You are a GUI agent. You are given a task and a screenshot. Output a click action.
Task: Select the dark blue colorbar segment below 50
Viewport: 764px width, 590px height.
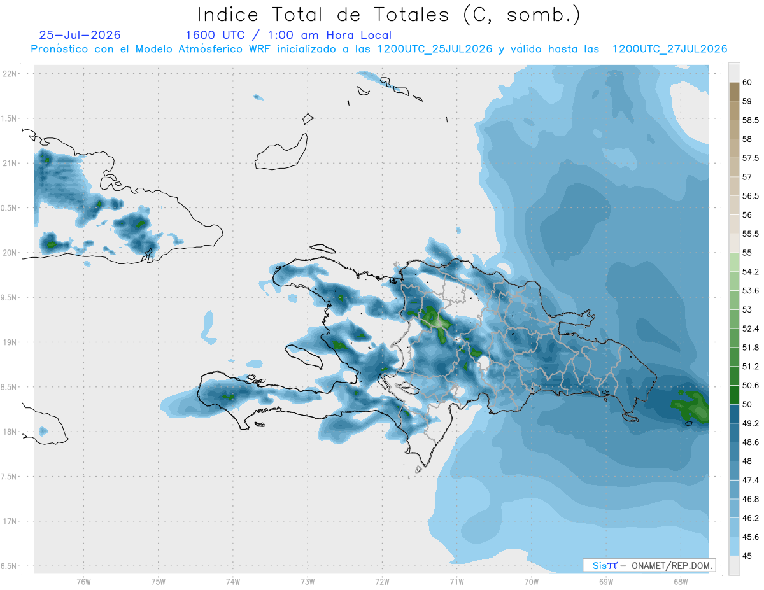coord(734,414)
